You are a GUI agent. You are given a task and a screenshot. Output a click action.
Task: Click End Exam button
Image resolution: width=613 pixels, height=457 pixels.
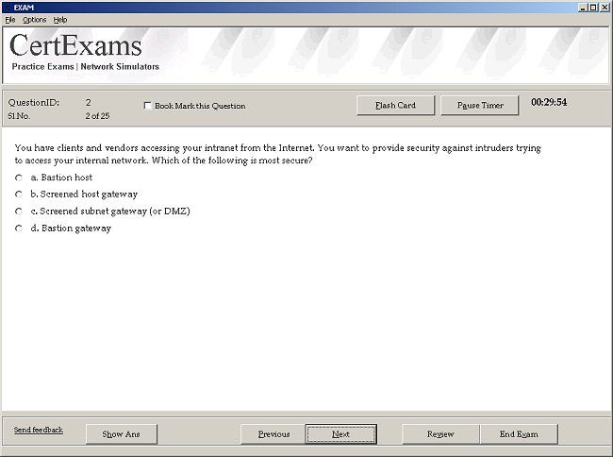tap(519, 434)
